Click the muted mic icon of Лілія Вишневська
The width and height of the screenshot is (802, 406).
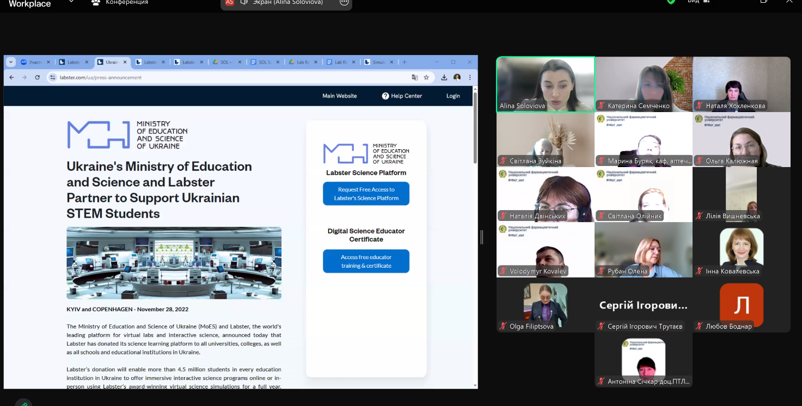(700, 216)
